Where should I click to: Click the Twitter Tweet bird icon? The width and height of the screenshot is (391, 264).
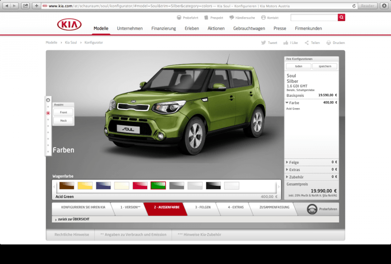pyautogui.click(x=263, y=43)
